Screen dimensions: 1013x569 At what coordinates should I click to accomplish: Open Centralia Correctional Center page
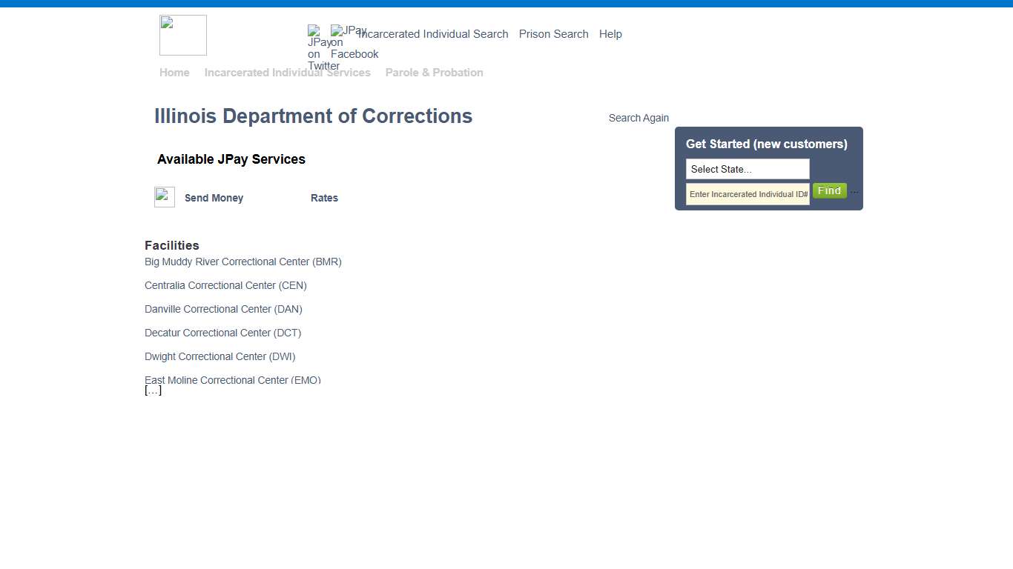225,285
